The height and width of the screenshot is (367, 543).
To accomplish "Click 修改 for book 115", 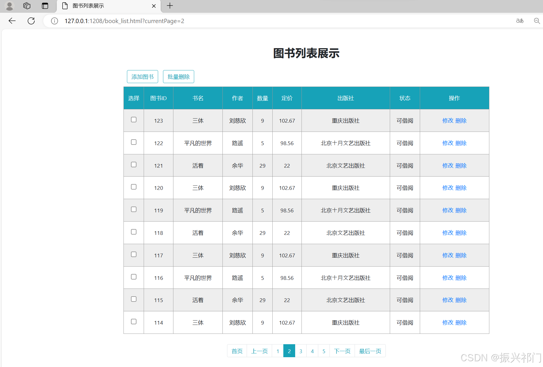I will point(448,300).
